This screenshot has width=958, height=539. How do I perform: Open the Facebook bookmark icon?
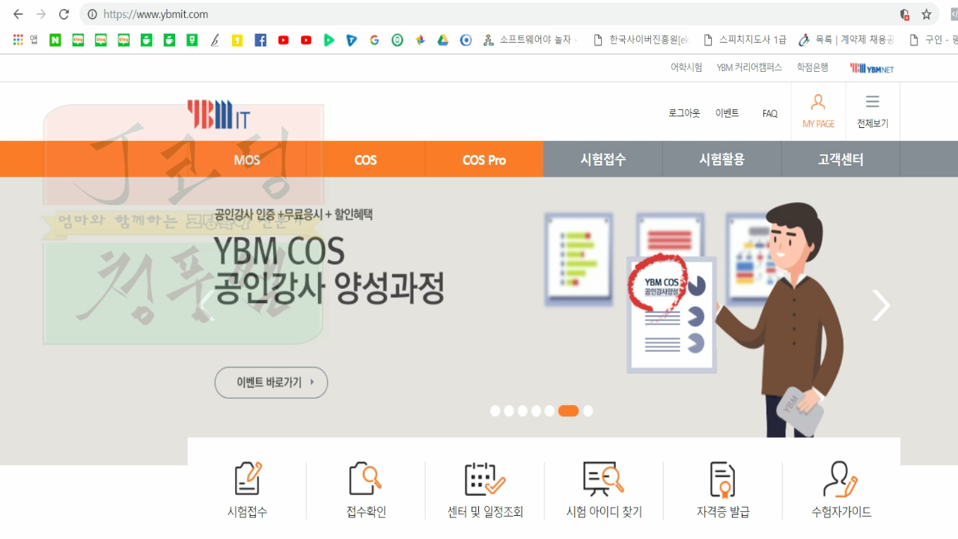point(260,40)
